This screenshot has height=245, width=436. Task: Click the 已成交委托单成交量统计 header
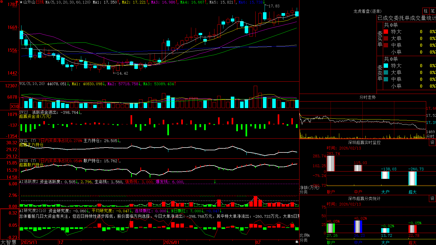407,18
